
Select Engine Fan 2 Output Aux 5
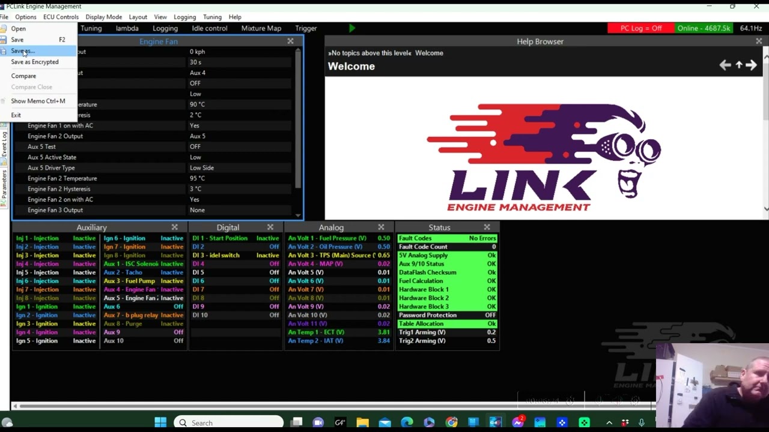pos(198,136)
